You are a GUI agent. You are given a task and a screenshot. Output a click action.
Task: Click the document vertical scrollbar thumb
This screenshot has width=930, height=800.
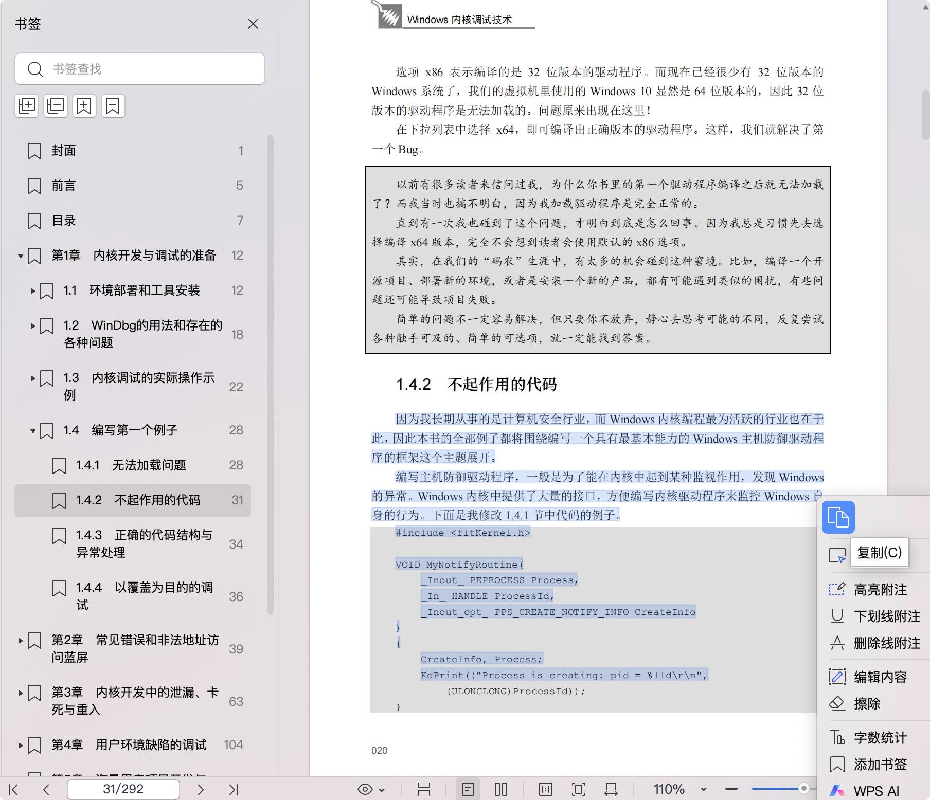coord(925,116)
